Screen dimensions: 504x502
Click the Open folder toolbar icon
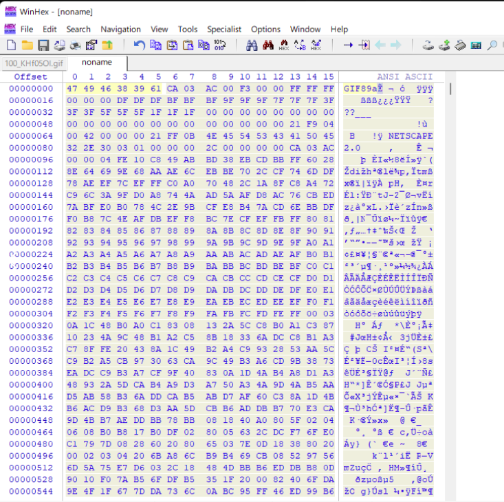tap(28, 45)
